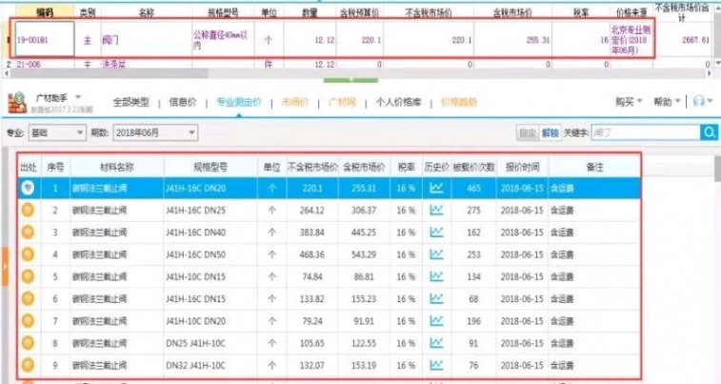Viewport: 721px width, 384px height.
Task: Click the 报价时间 column header
Action: [522, 167]
